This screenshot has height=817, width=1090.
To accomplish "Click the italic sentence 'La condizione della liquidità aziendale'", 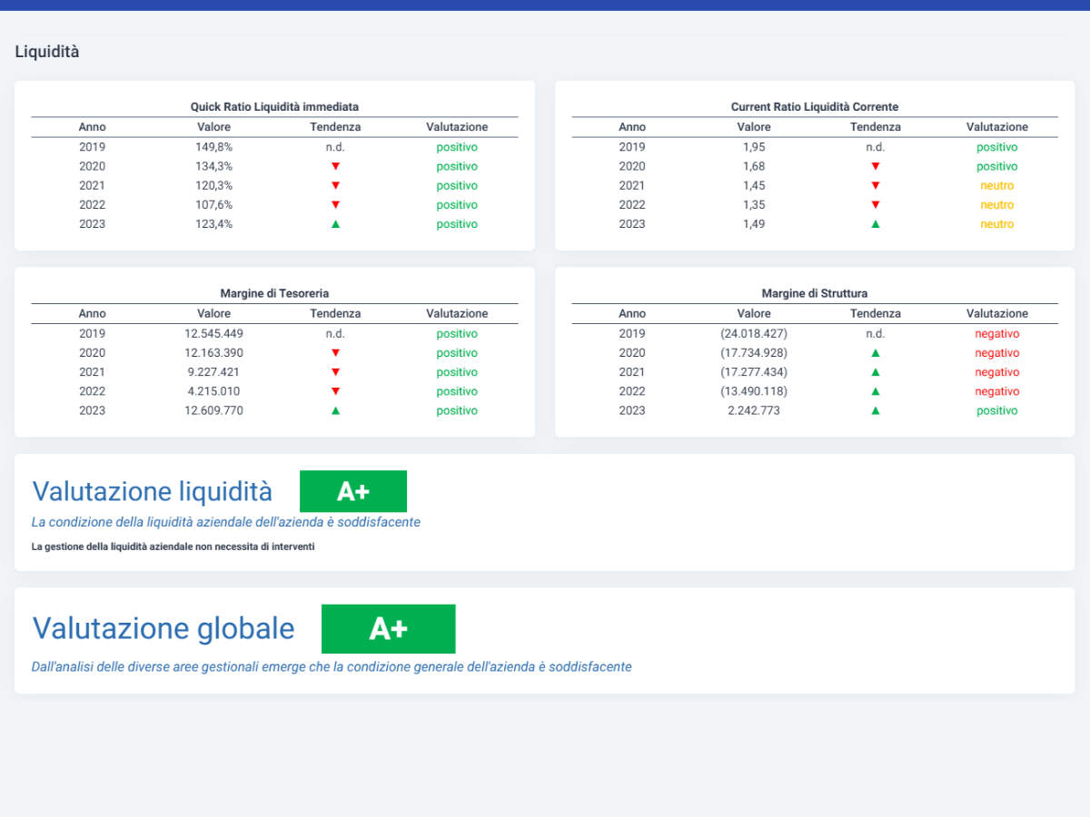I will [226, 522].
